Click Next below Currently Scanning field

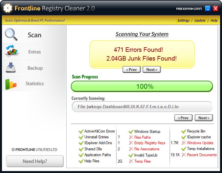[204, 118]
